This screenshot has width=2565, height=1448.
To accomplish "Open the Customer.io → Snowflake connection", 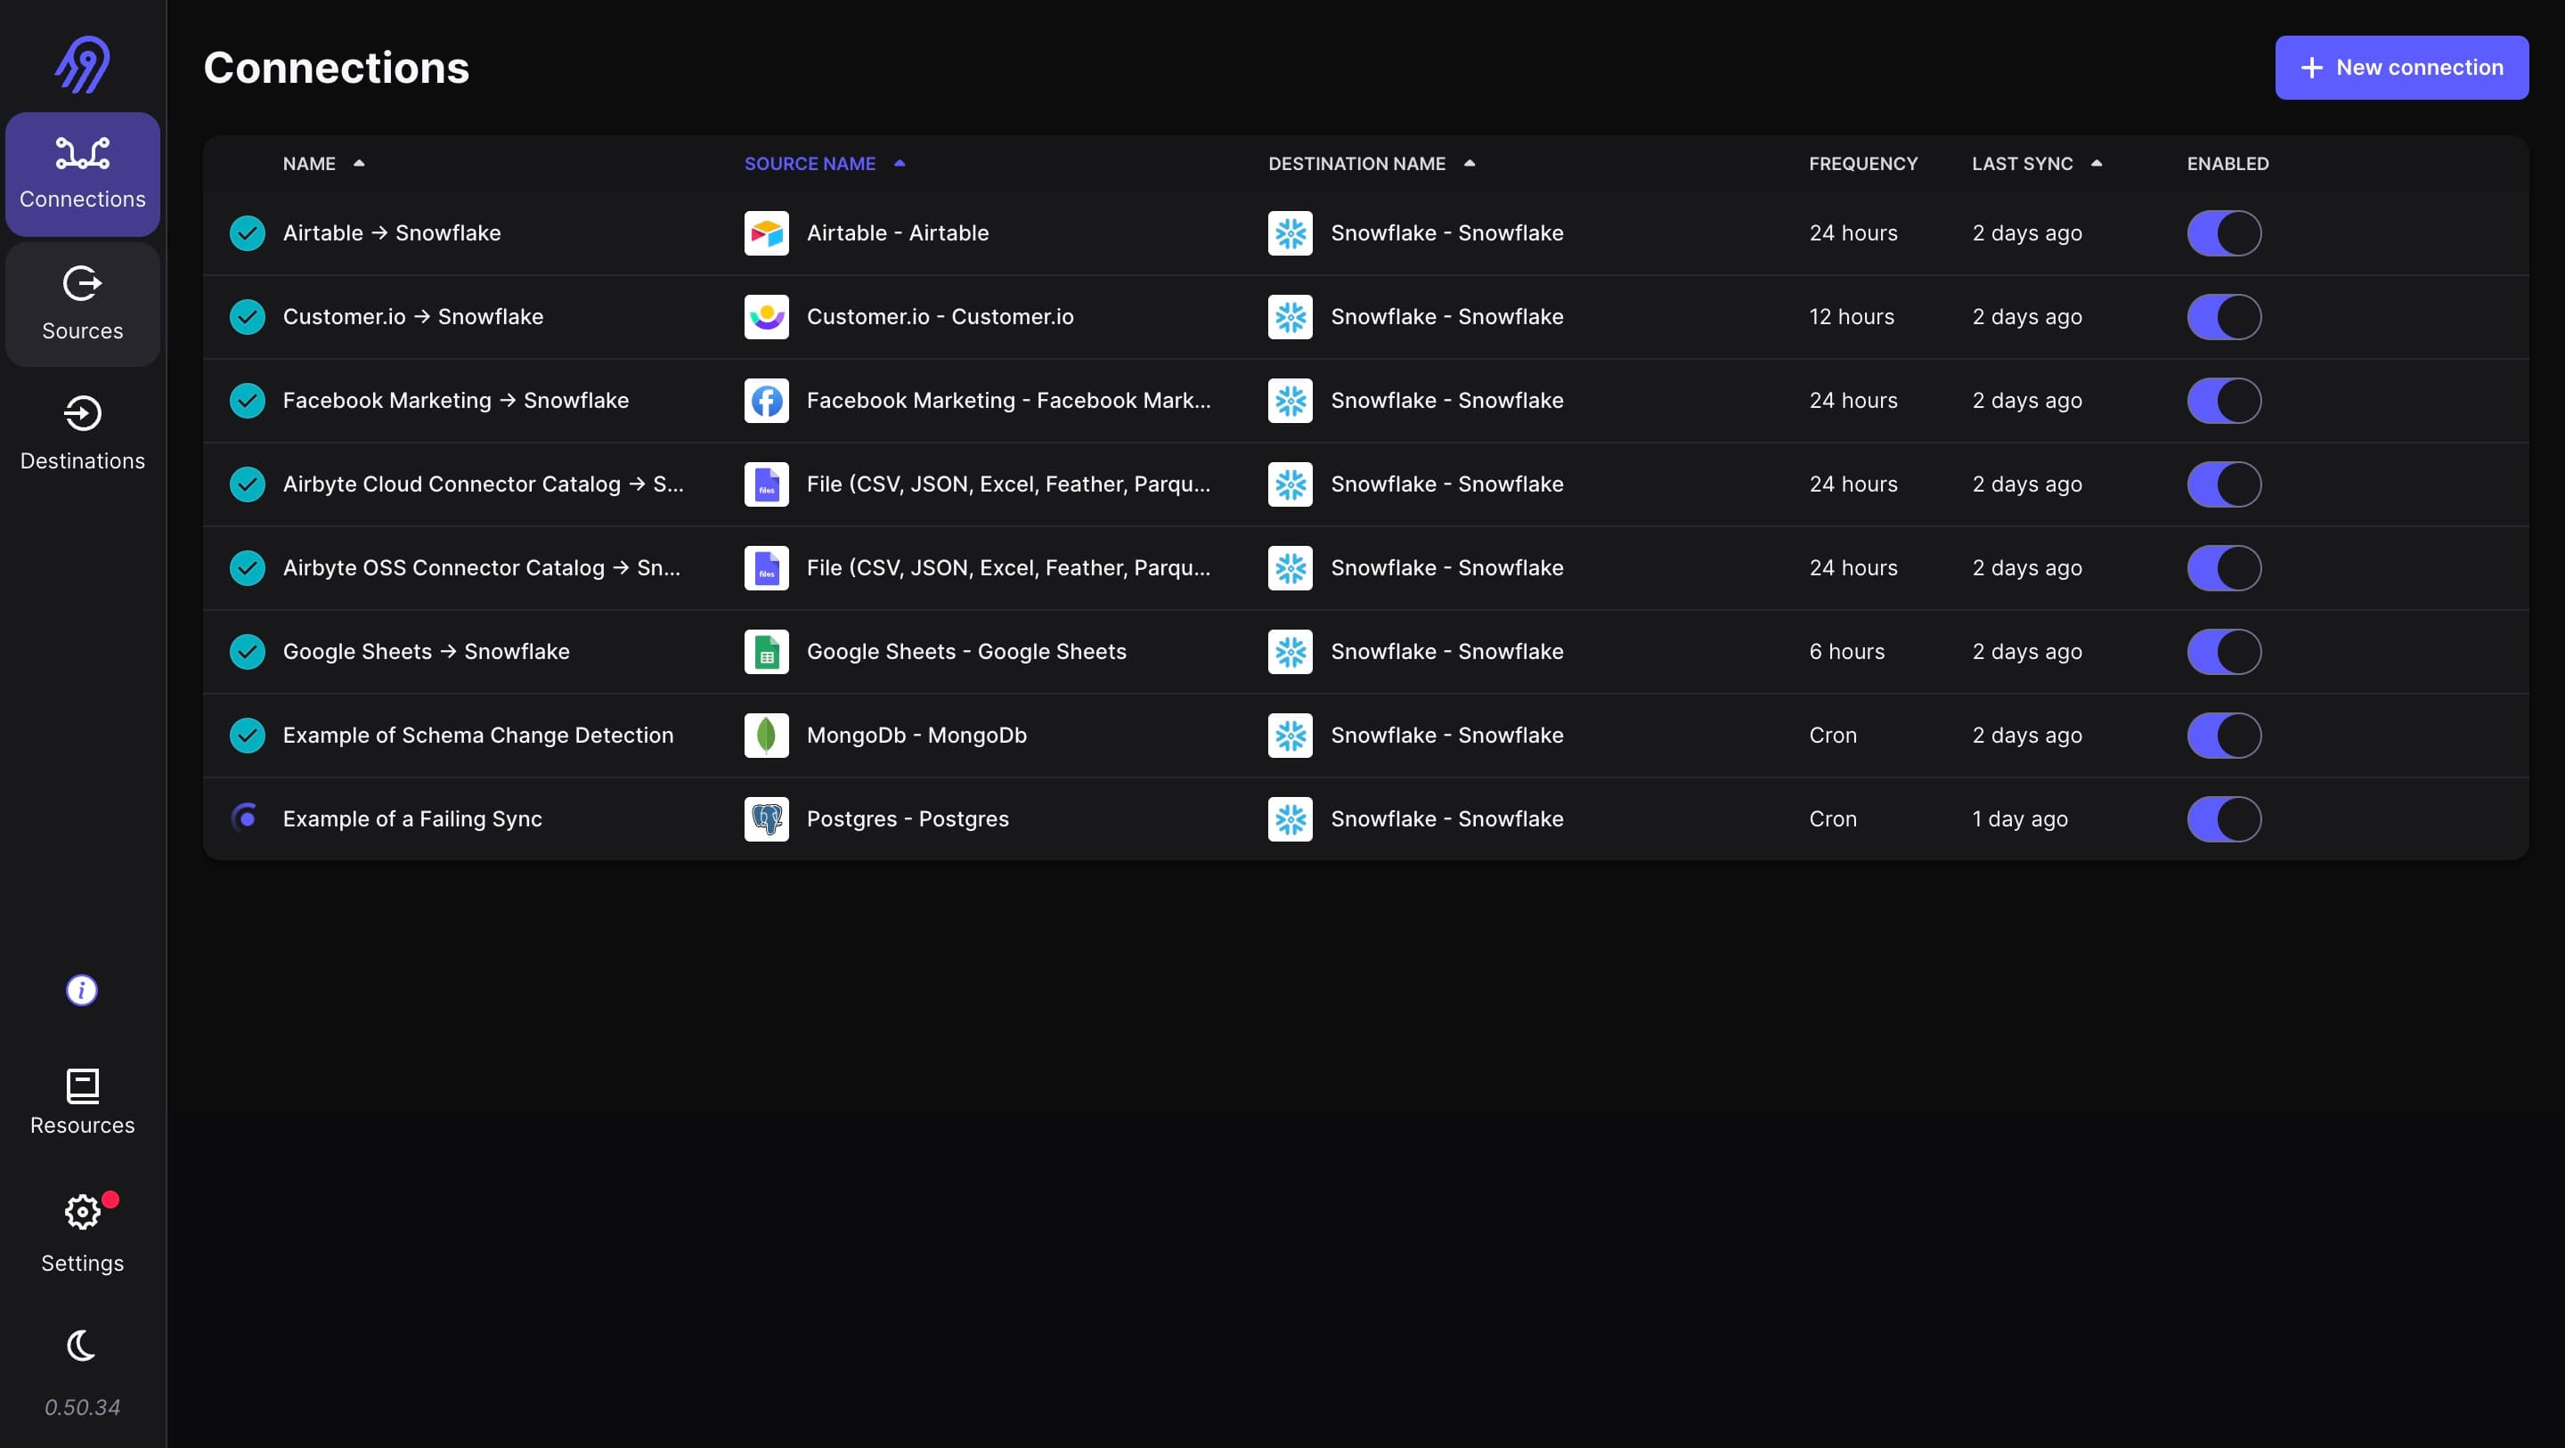I will click(x=412, y=317).
